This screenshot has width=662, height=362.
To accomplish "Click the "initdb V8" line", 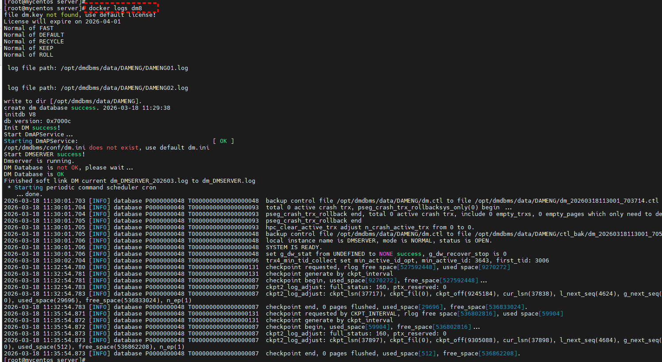I will point(19,115).
